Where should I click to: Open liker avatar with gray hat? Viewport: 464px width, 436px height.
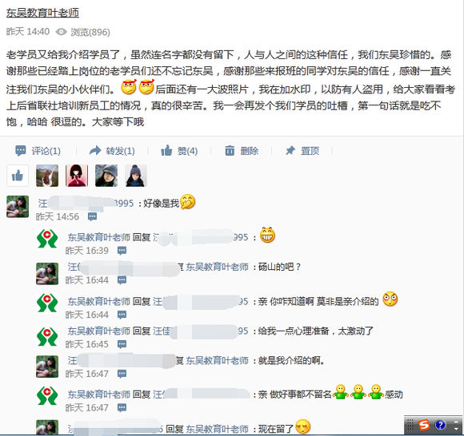[106, 176]
